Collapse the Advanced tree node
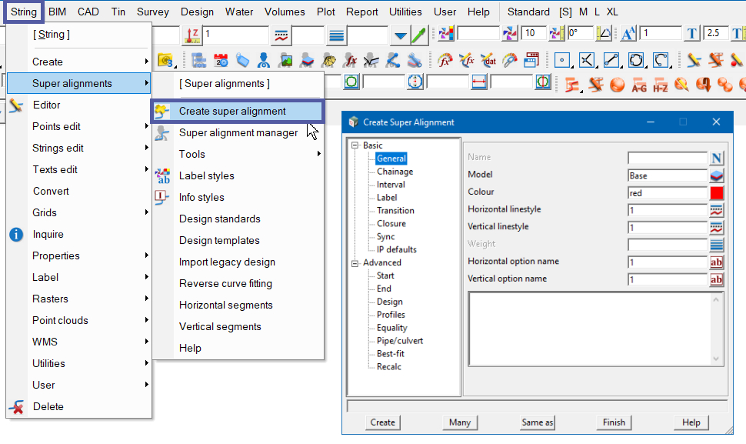Viewport: 746px width, 444px height. 355,263
